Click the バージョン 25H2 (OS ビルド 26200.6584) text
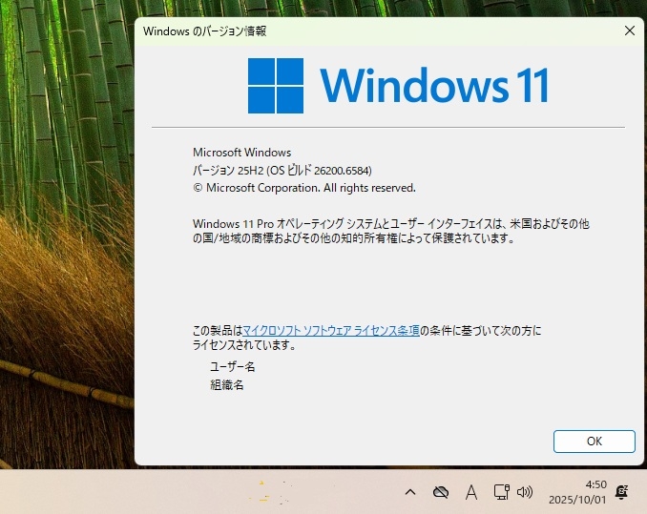Screen dimensions: 647x514 (282, 171)
